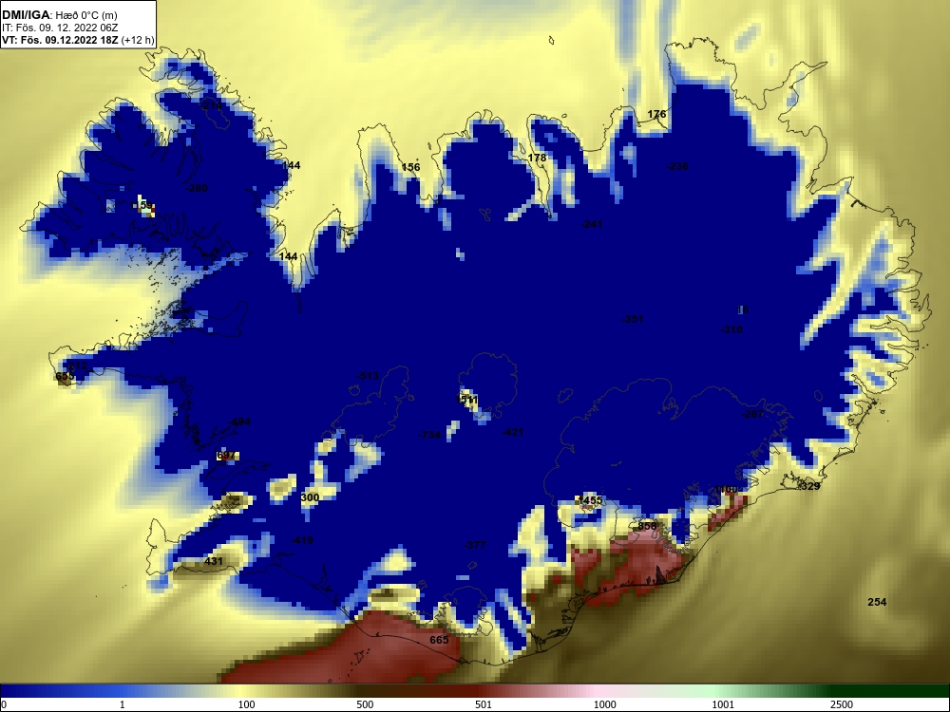
Task: Click the value label 156 on the map
Action: click(410, 167)
